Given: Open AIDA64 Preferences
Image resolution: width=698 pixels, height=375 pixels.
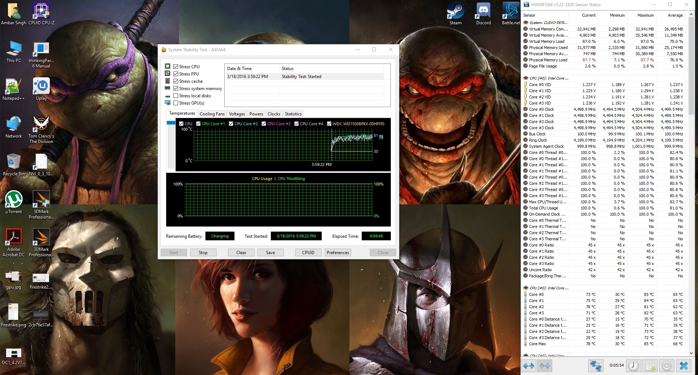Looking at the screenshot, I should click(338, 253).
